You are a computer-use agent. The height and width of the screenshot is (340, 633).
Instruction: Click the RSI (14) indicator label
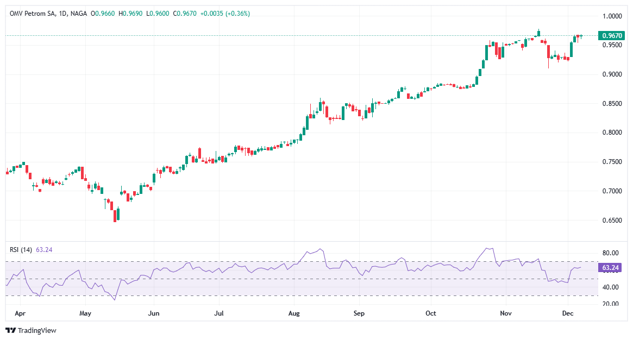point(21,250)
